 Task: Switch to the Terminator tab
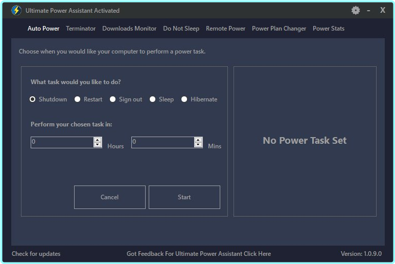tap(81, 29)
